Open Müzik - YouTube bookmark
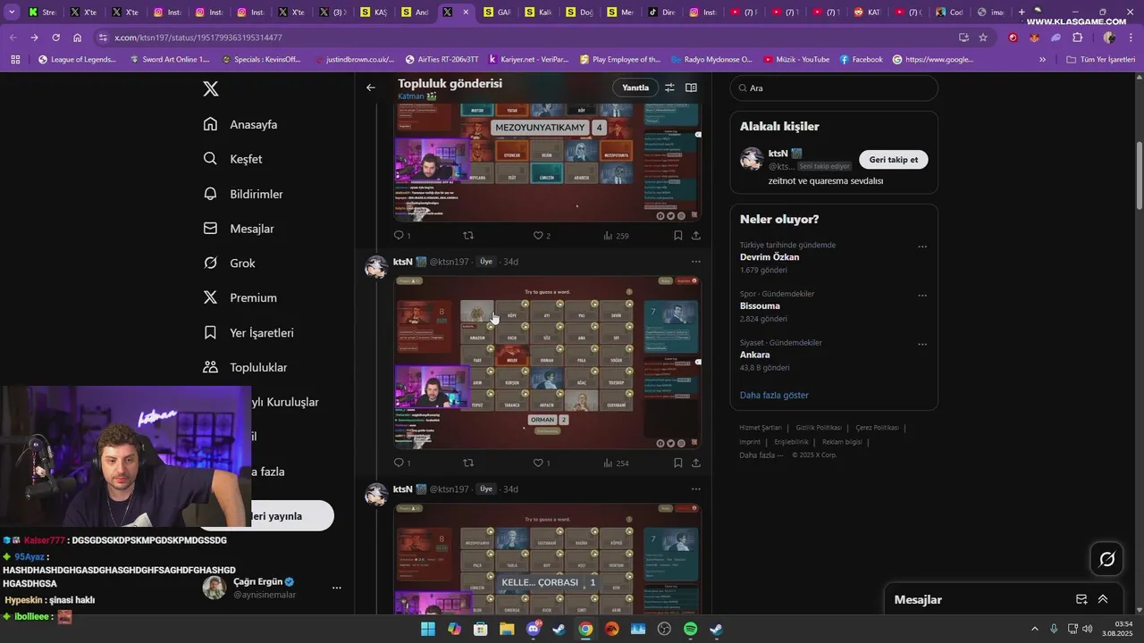Image resolution: width=1144 pixels, height=643 pixels. coord(796,60)
